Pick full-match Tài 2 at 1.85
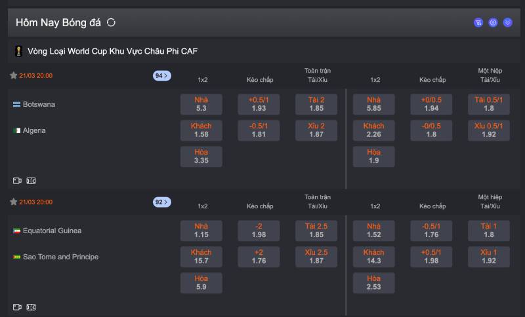525x317 pixels. click(316, 104)
